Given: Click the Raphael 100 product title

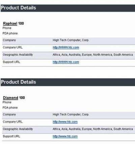Looking at the screenshot, I should pyautogui.click(x=13, y=24).
